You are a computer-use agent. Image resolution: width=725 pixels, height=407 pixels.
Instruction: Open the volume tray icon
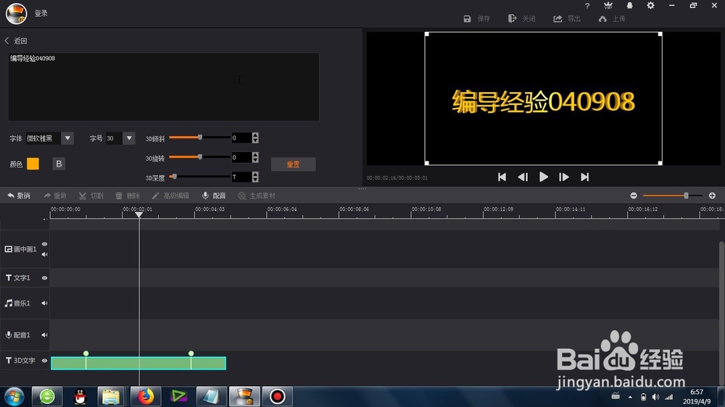(655, 397)
